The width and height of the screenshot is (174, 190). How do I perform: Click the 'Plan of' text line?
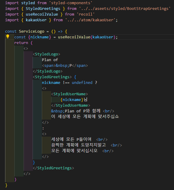[x=50, y=60]
